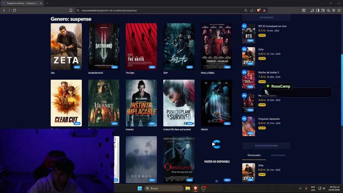343x193 pixels.
Task: Open The Gates movie poster
Action: (141, 47)
